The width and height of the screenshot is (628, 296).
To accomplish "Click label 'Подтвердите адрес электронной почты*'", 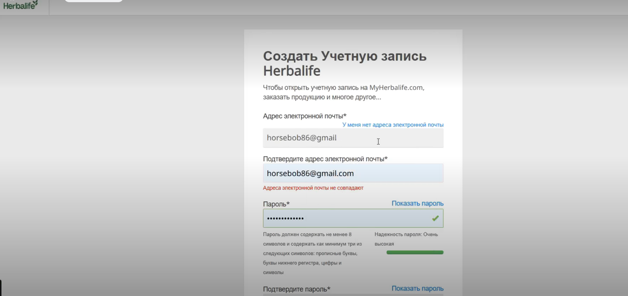I will click(x=325, y=158).
